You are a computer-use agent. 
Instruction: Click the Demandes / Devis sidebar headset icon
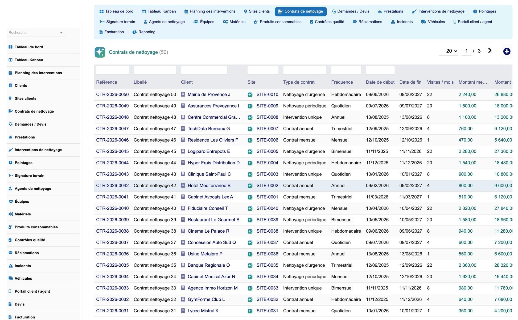click(10, 124)
